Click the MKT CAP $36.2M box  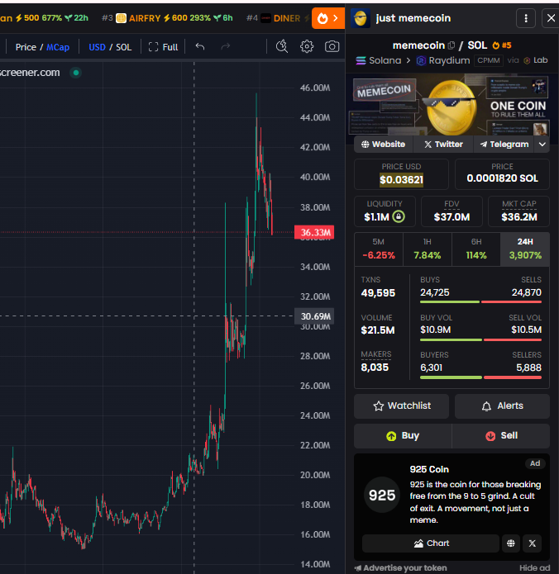[519, 211]
